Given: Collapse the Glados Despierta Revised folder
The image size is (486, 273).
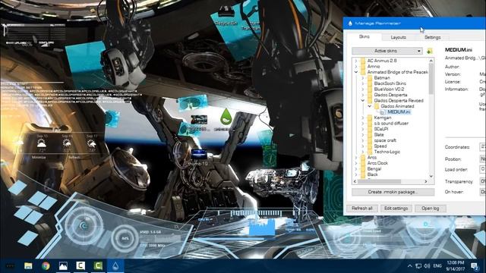Looking at the screenshot, I should coord(363,101).
